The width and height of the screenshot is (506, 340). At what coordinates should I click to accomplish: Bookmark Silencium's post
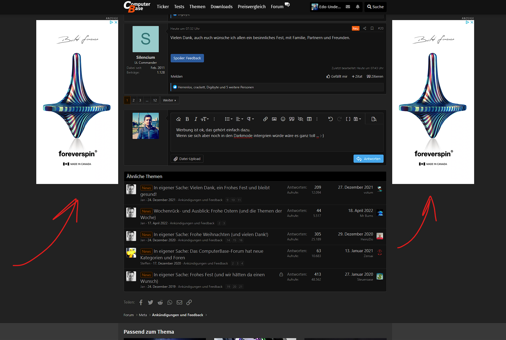tap(372, 28)
